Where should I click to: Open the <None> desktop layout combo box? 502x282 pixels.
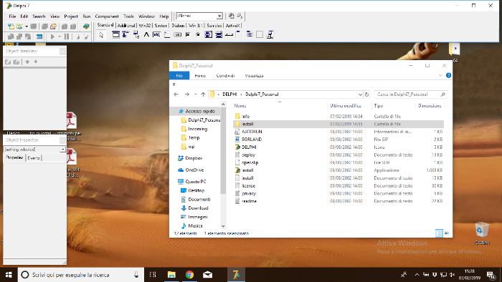(x=199, y=16)
